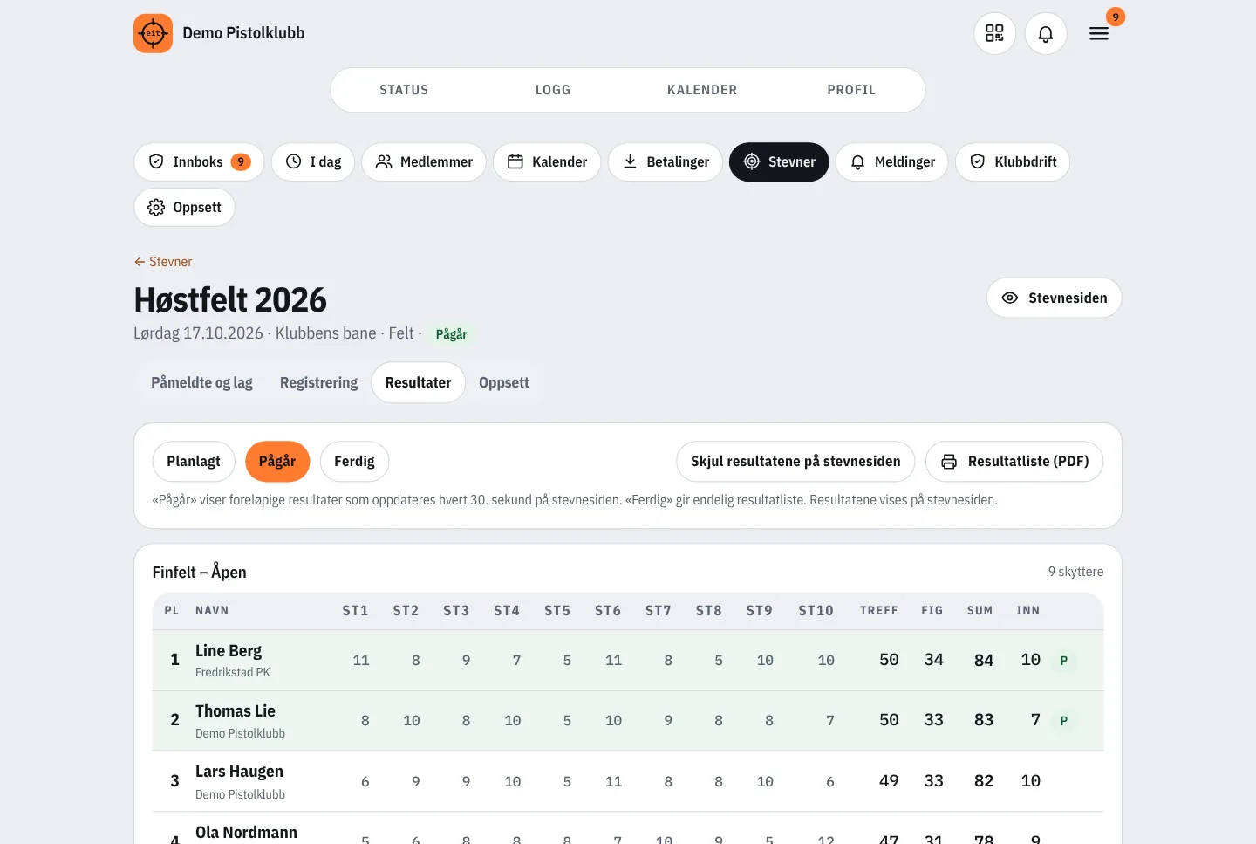Image resolution: width=1256 pixels, height=844 pixels.
Task: Open the I dag section
Action: (x=313, y=161)
